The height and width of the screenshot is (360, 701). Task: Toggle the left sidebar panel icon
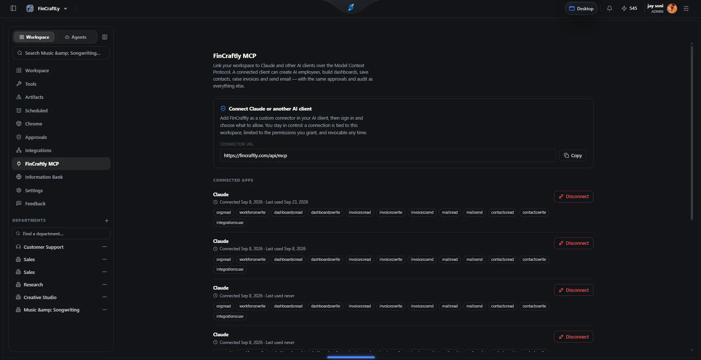pyautogui.click(x=13, y=8)
